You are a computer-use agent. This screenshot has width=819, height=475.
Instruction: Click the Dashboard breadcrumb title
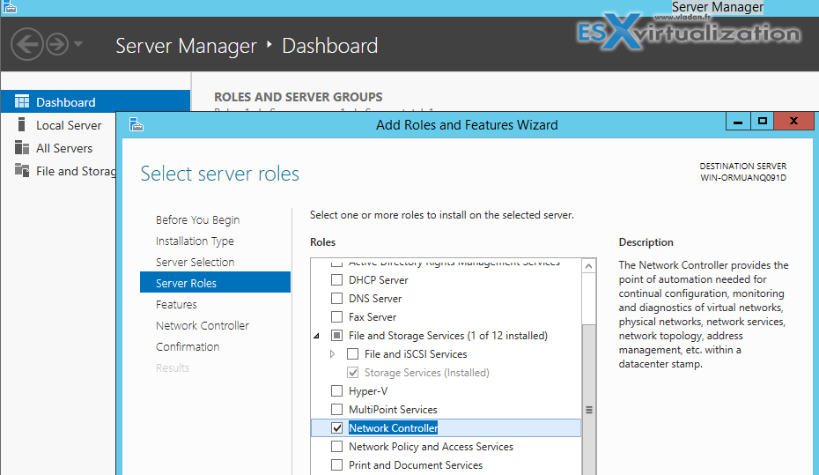pos(329,46)
